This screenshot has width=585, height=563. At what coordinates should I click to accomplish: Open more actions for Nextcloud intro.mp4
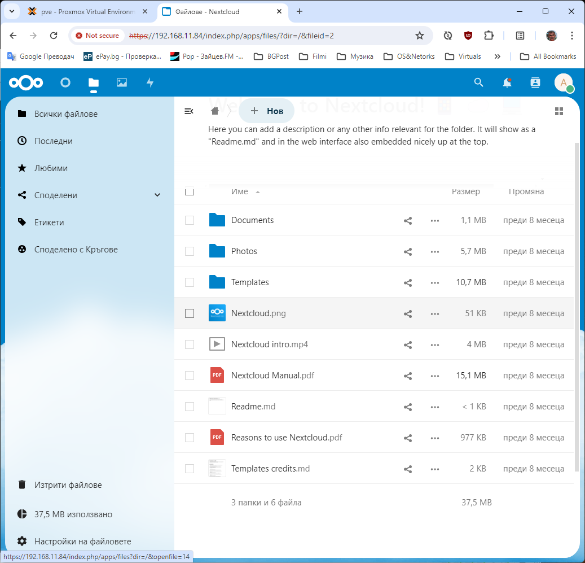pyautogui.click(x=434, y=344)
